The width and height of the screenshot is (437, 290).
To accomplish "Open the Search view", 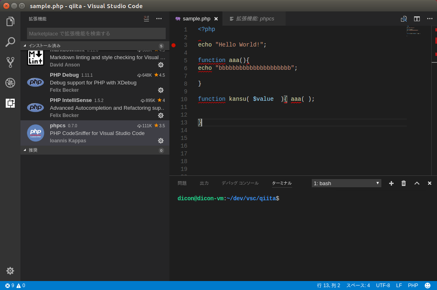I will coord(10,42).
